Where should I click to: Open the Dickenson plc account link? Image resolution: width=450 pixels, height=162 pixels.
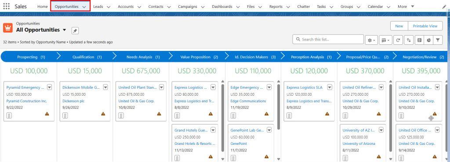click(73, 101)
